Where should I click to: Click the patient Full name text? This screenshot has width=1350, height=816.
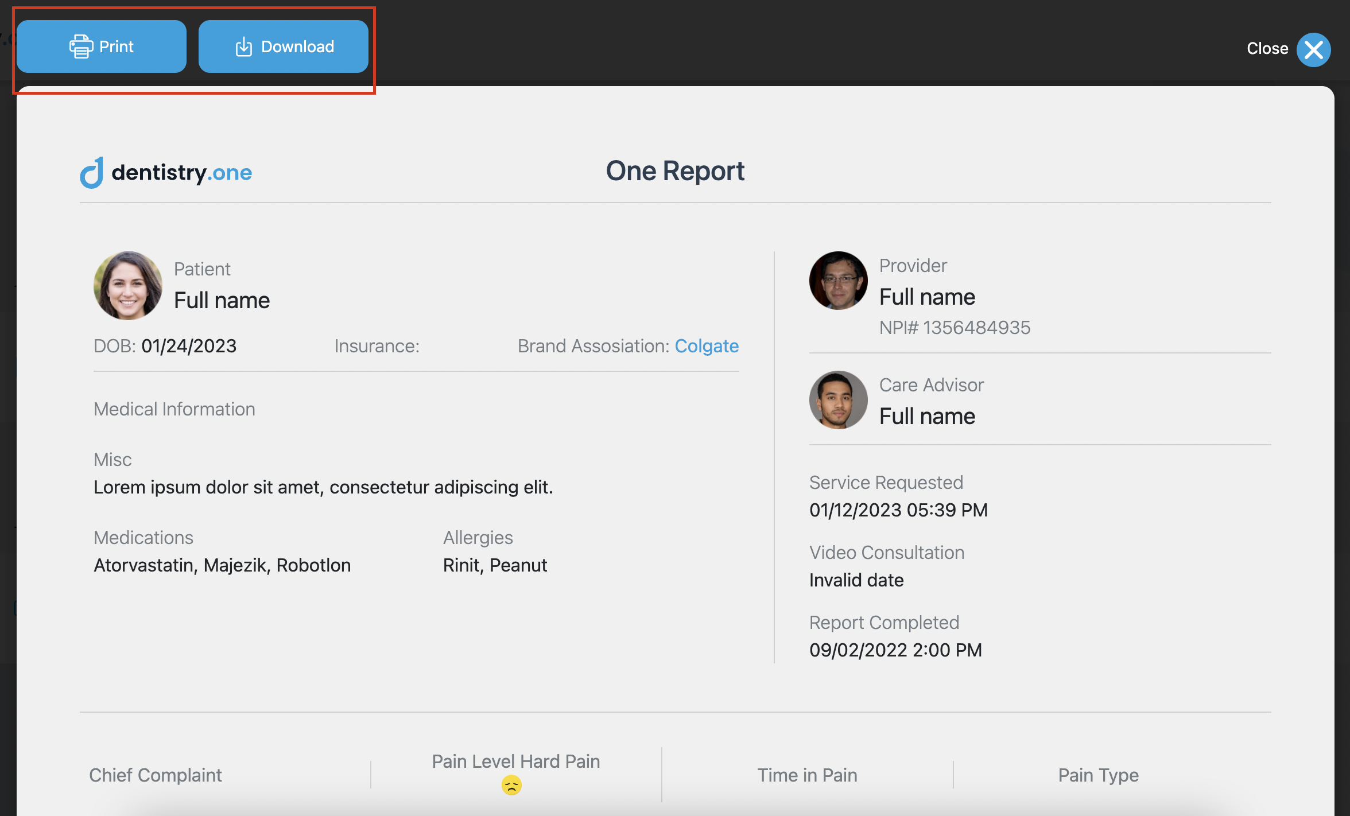coord(222,300)
